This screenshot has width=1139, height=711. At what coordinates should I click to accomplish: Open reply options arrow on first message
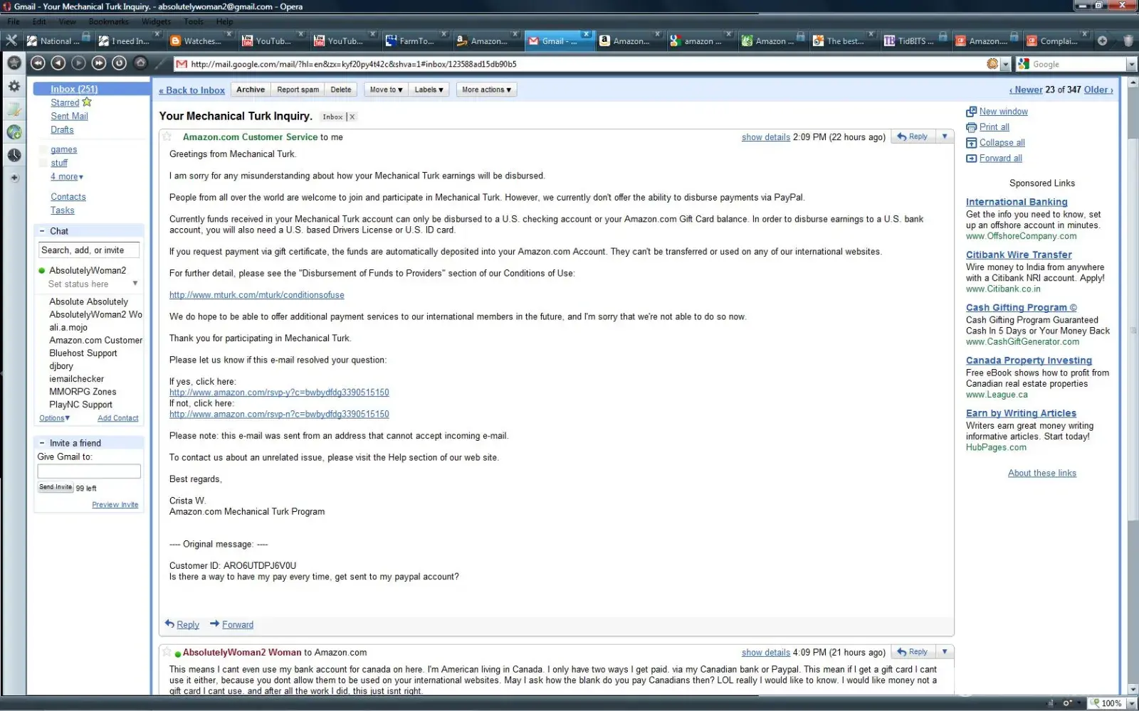(945, 137)
